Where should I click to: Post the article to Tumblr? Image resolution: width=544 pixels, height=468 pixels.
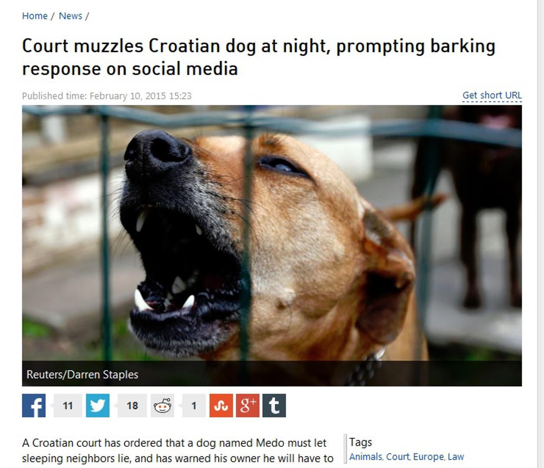(x=274, y=406)
